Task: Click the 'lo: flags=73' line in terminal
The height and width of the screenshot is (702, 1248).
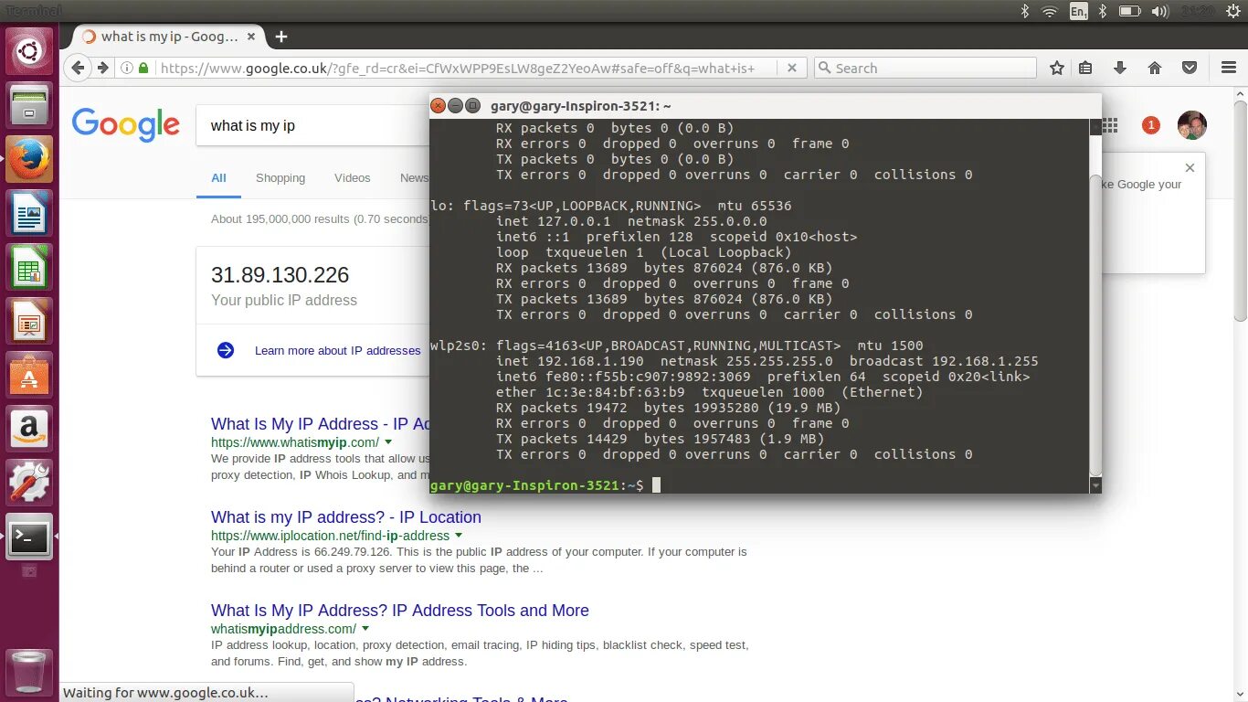Action: click(x=611, y=206)
